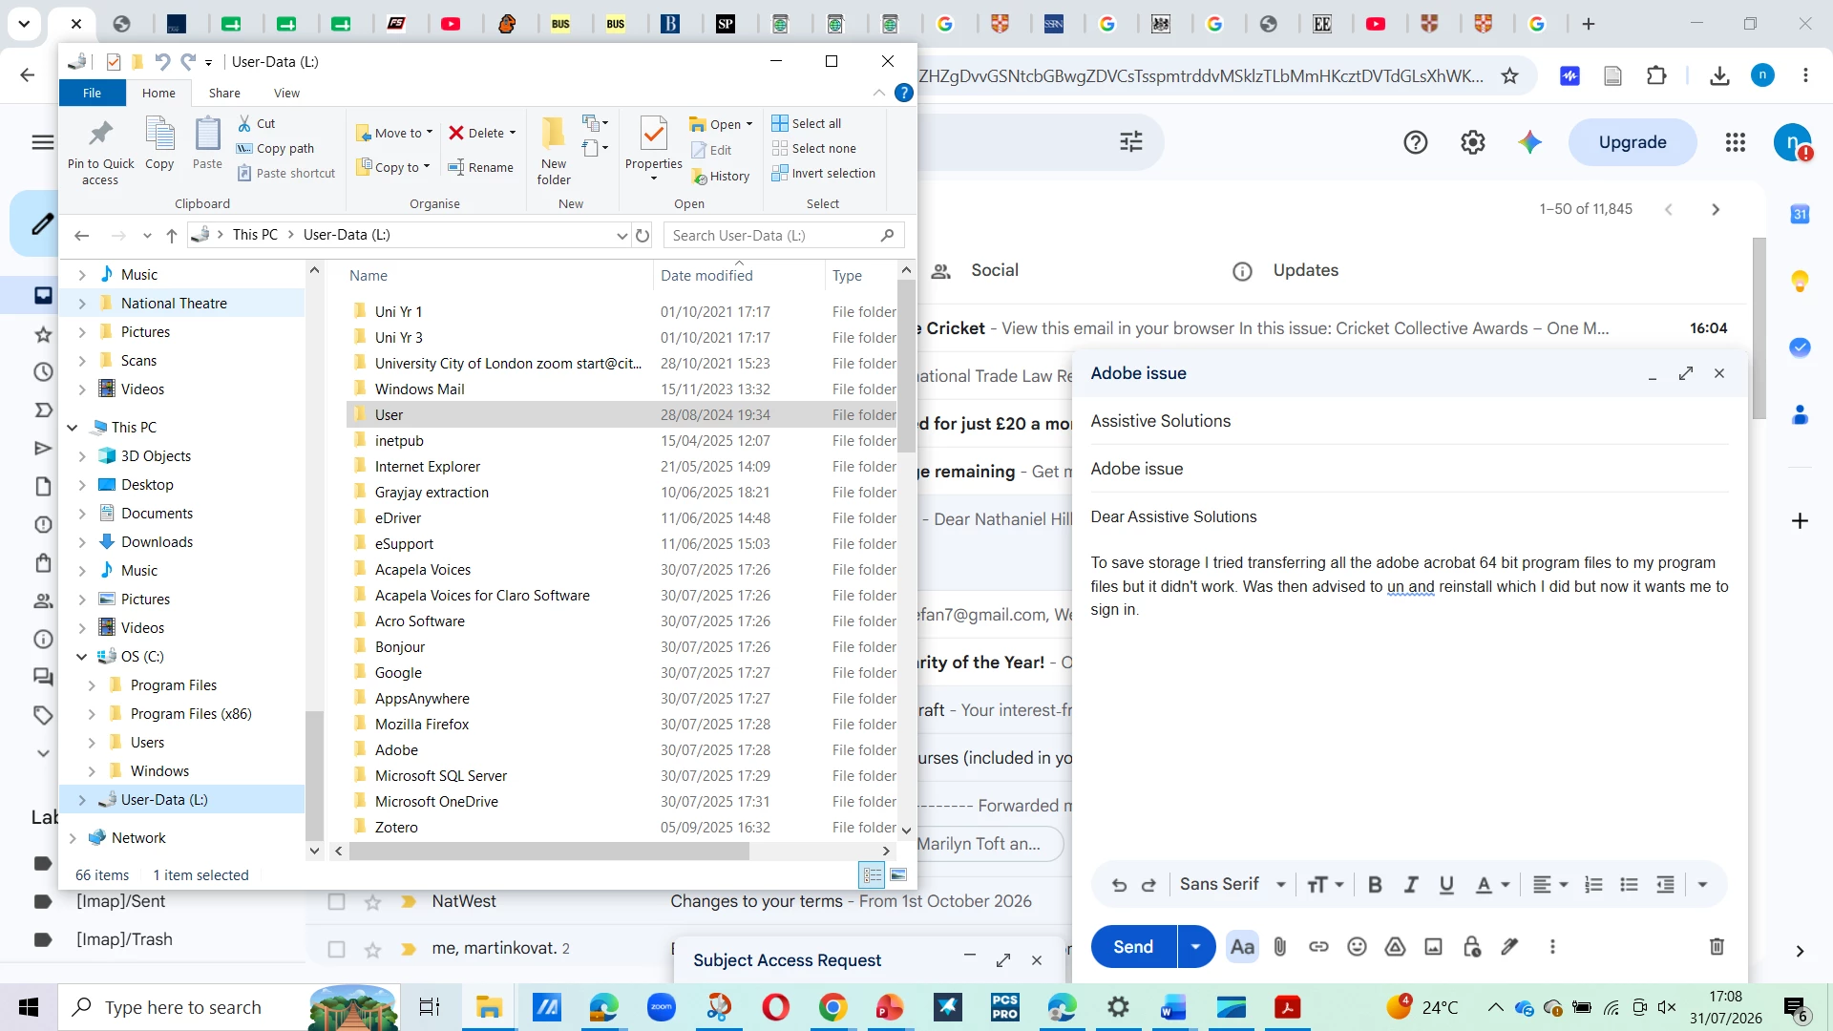Discard the Adobe issue draft

[x=1717, y=947]
